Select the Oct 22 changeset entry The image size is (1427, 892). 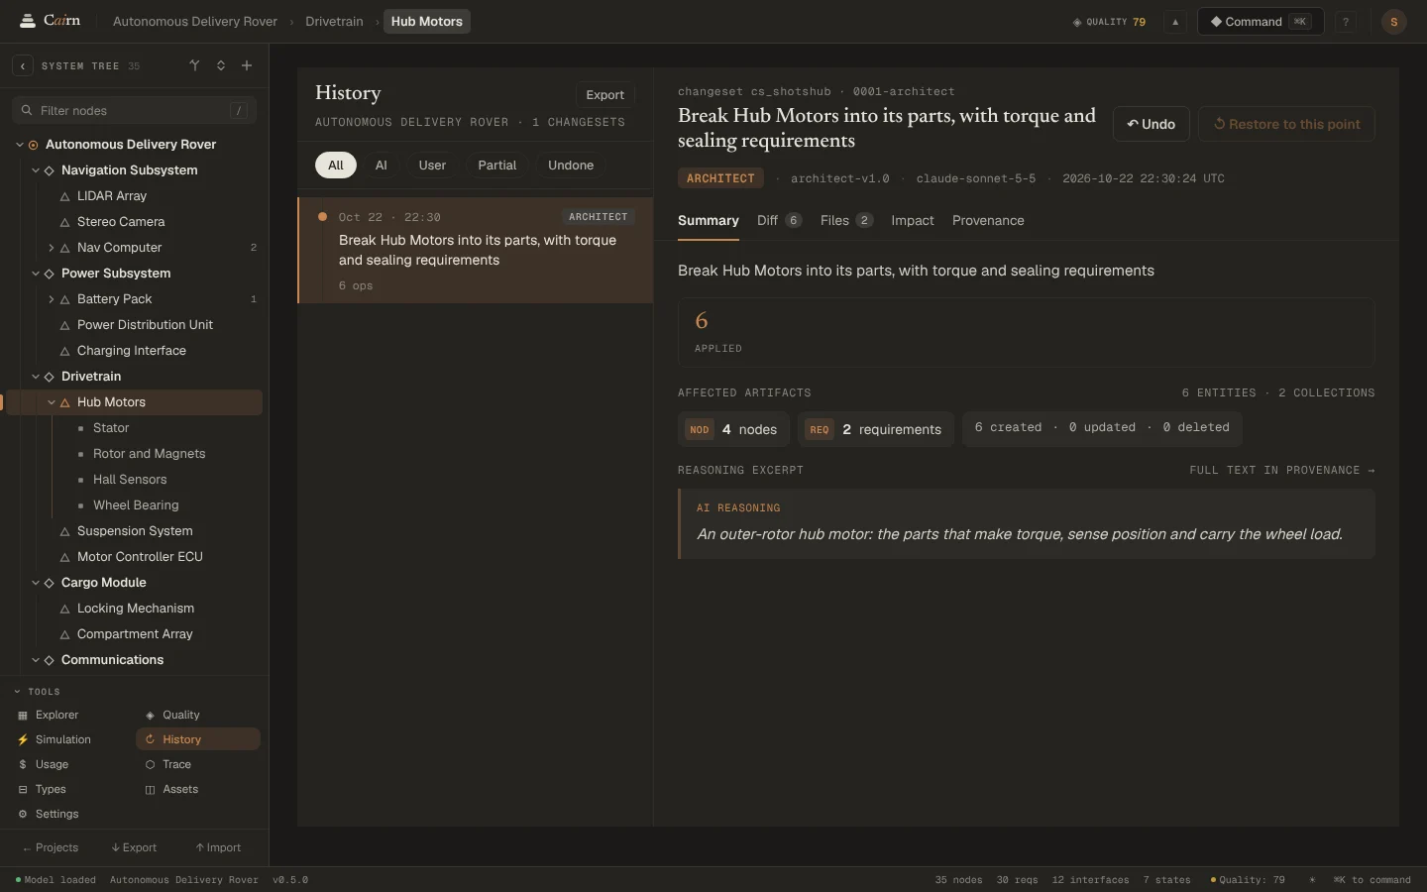click(476, 251)
